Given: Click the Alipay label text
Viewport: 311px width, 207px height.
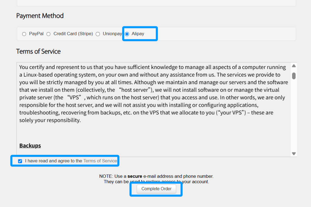Looking at the screenshot, I should (x=138, y=34).
